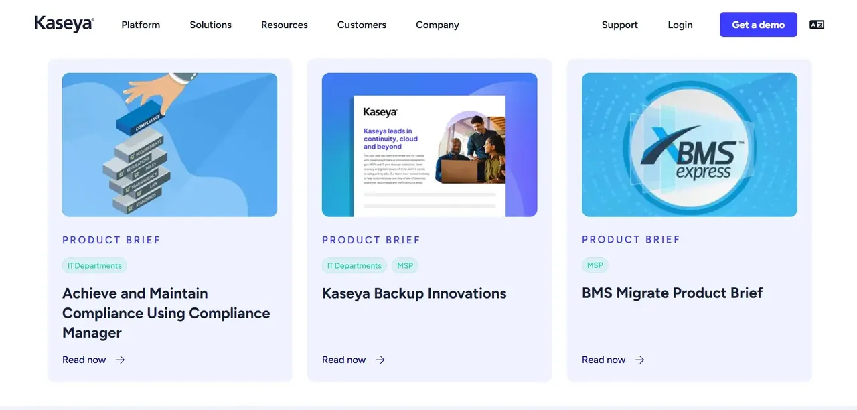Open 'BMS Migrate Product Brief' title
The image size is (857, 410).
(672, 293)
